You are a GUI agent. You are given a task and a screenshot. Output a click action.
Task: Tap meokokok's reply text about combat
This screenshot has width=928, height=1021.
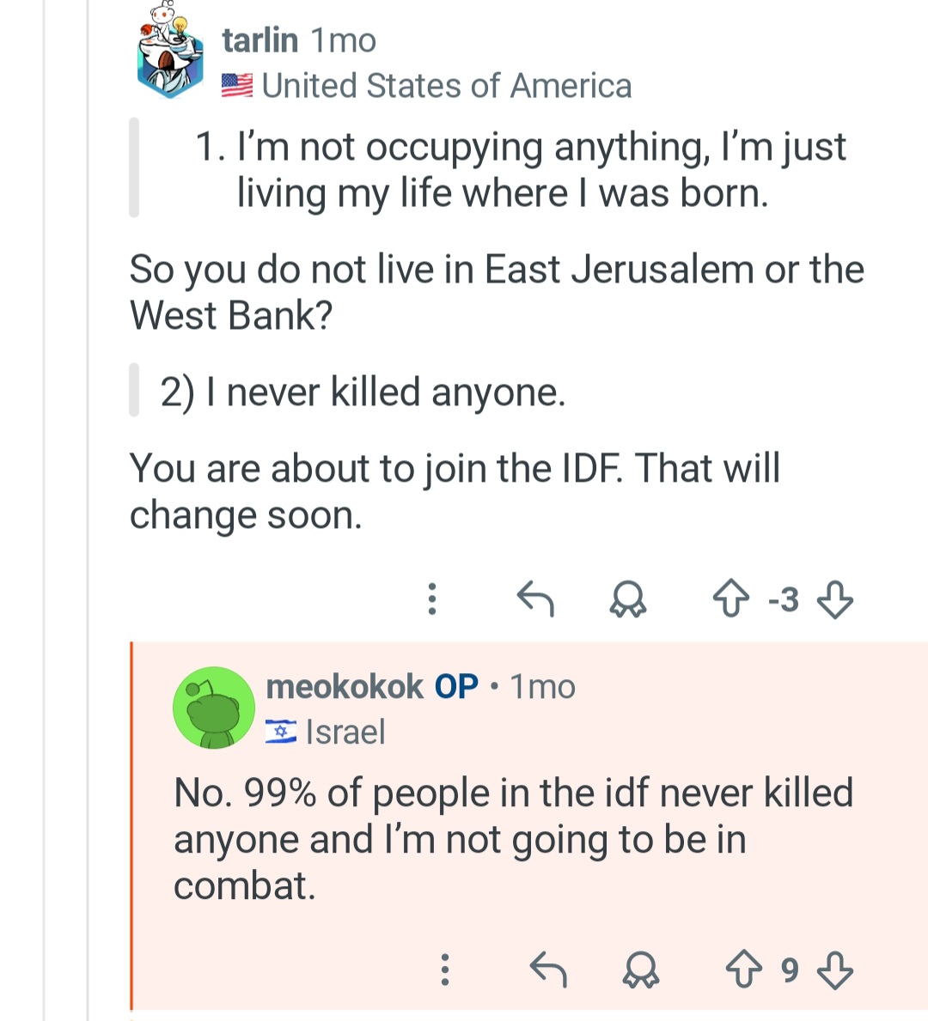click(512, 839)
